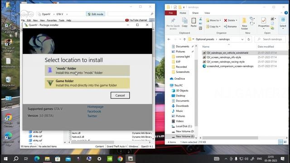Open OpenIV Favorites menu
Image resolution: width=290 pixels, height=163 pixels.
(52, 20)
